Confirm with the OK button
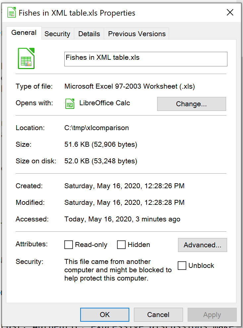This screenshot has height=328, width=243. pos(105,315)
